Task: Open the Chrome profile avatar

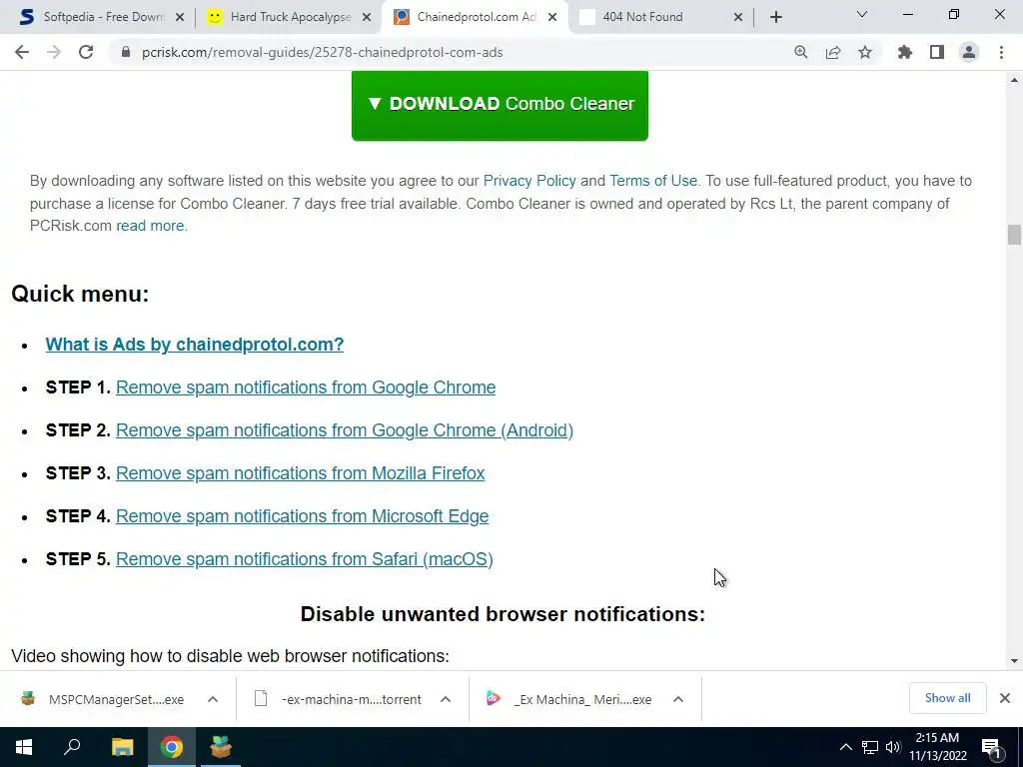Action: point(969,52)
